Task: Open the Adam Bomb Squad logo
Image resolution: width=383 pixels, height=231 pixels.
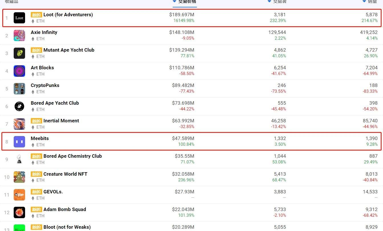Action: pyautogui.click(x=19, y=212)
